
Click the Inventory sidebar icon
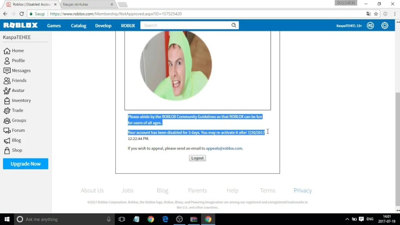click(7, 101)
